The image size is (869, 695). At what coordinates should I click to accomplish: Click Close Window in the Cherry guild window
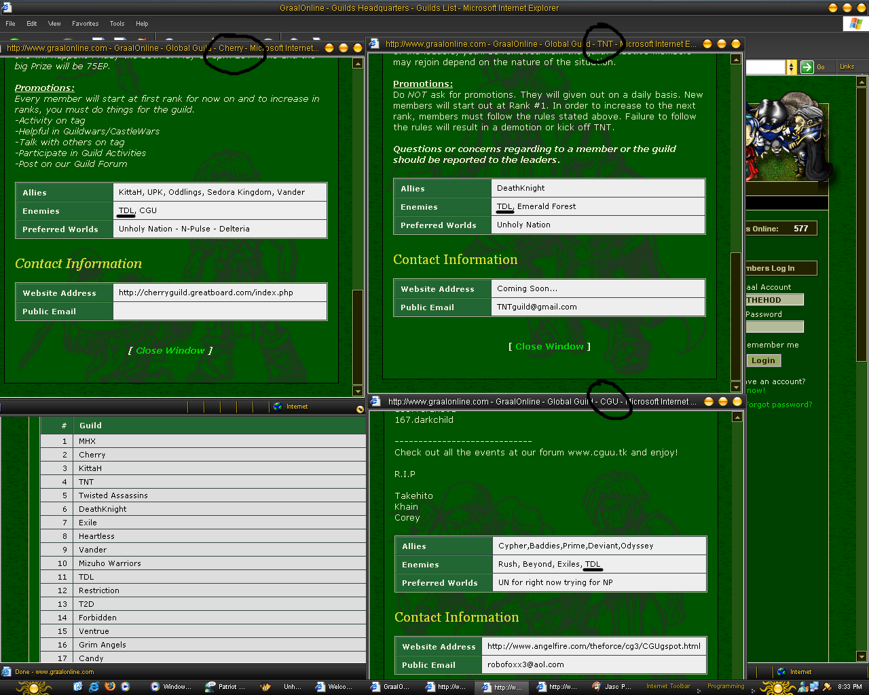click(x=170, y=351)
